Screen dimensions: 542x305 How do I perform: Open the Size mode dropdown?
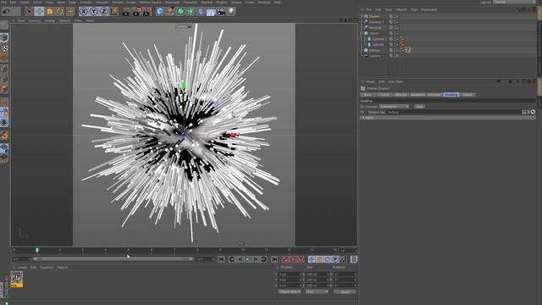(317, 291)
